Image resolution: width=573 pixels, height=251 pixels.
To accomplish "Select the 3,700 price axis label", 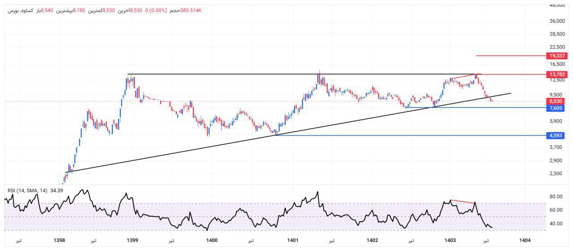I will click(x=556, y=147).
